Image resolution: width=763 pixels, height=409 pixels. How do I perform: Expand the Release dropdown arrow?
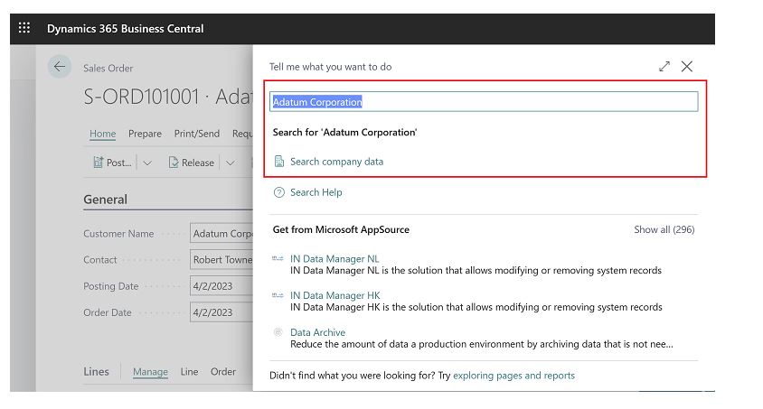coord(230,163)
